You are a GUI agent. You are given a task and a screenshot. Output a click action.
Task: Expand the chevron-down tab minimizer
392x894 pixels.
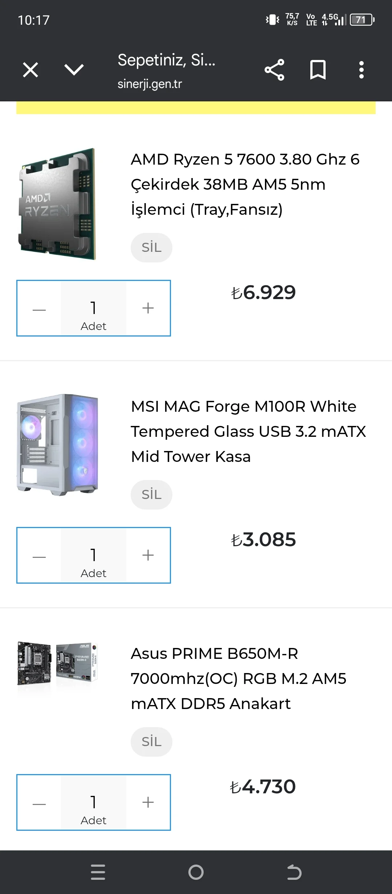(74, 70)
